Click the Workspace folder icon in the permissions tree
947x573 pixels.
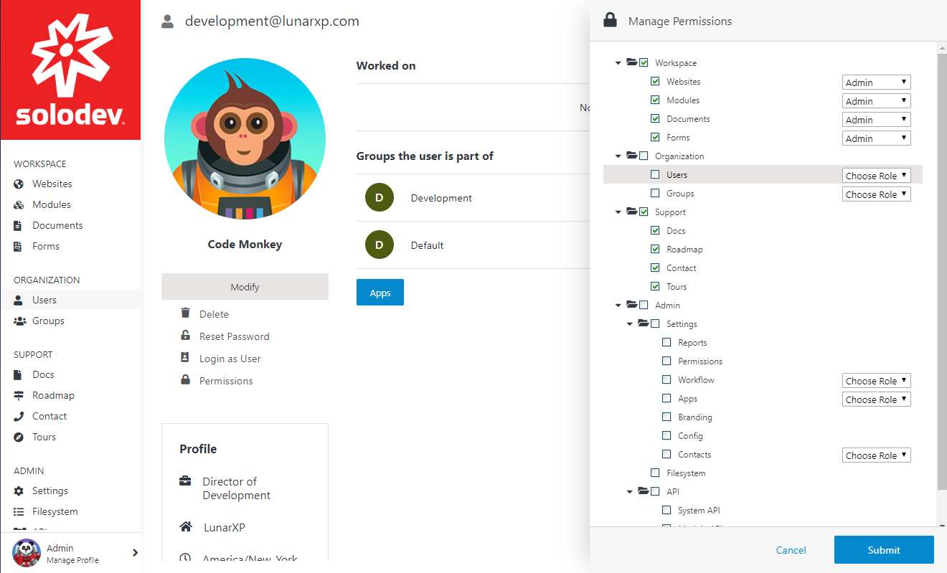[631, 62]
